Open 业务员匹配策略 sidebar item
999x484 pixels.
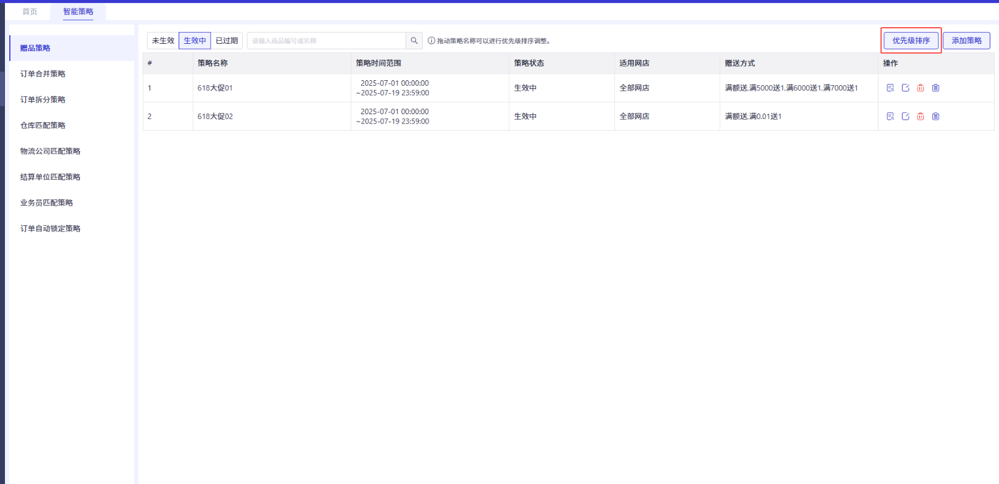point(72,202)
